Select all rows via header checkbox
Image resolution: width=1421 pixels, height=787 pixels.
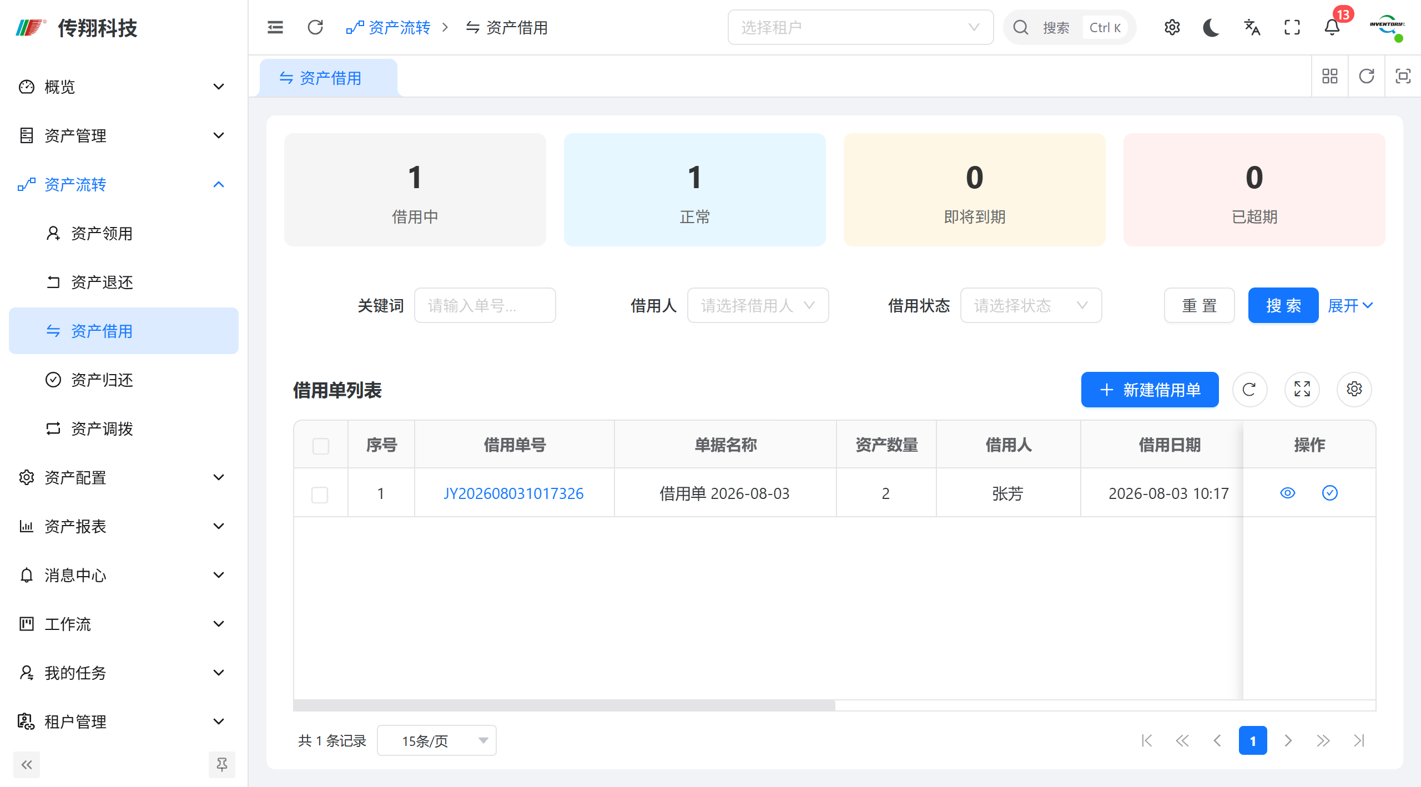pos(321,446)
